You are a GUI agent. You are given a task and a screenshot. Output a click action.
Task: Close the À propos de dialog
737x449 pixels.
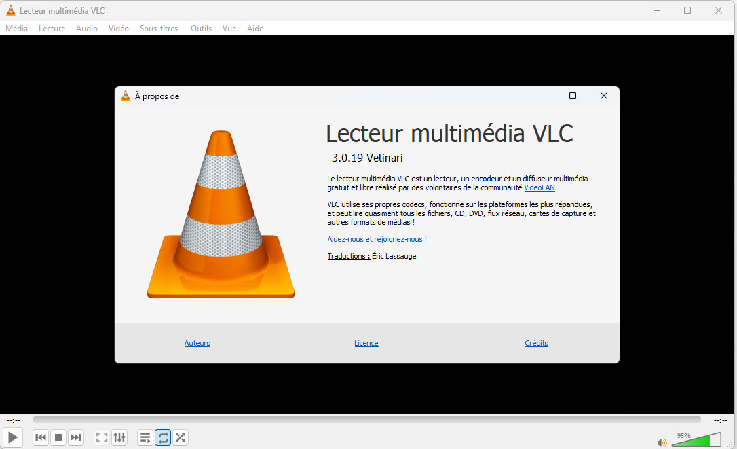[x=603, y=96]
